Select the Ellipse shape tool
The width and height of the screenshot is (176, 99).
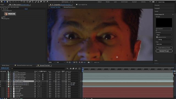pos(28,2)
